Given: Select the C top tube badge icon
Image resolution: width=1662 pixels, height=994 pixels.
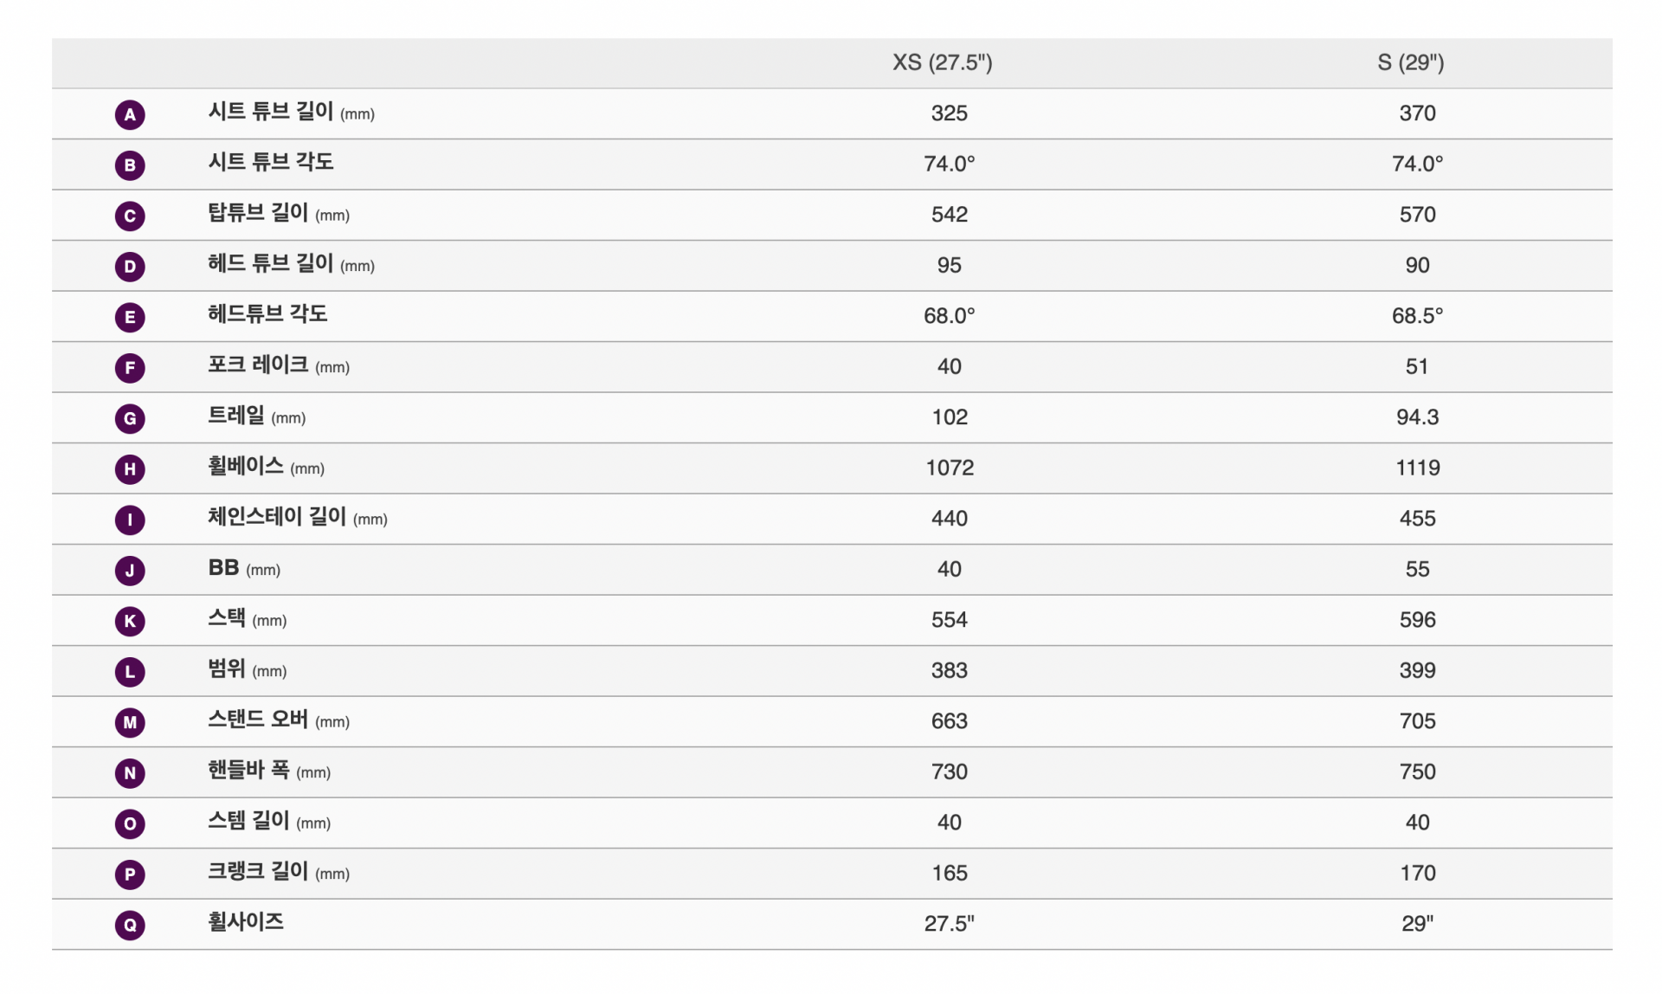Looking at the screenshot, I should [130, 216].
